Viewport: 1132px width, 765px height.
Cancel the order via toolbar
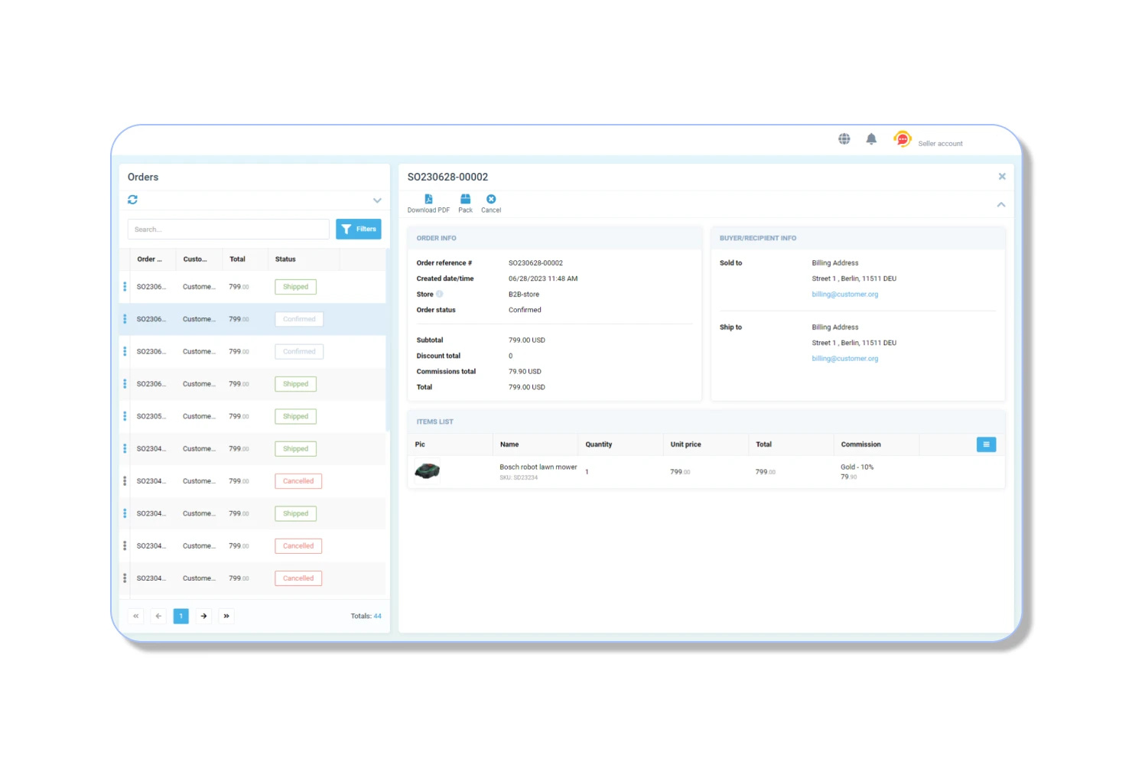(491, 203)
